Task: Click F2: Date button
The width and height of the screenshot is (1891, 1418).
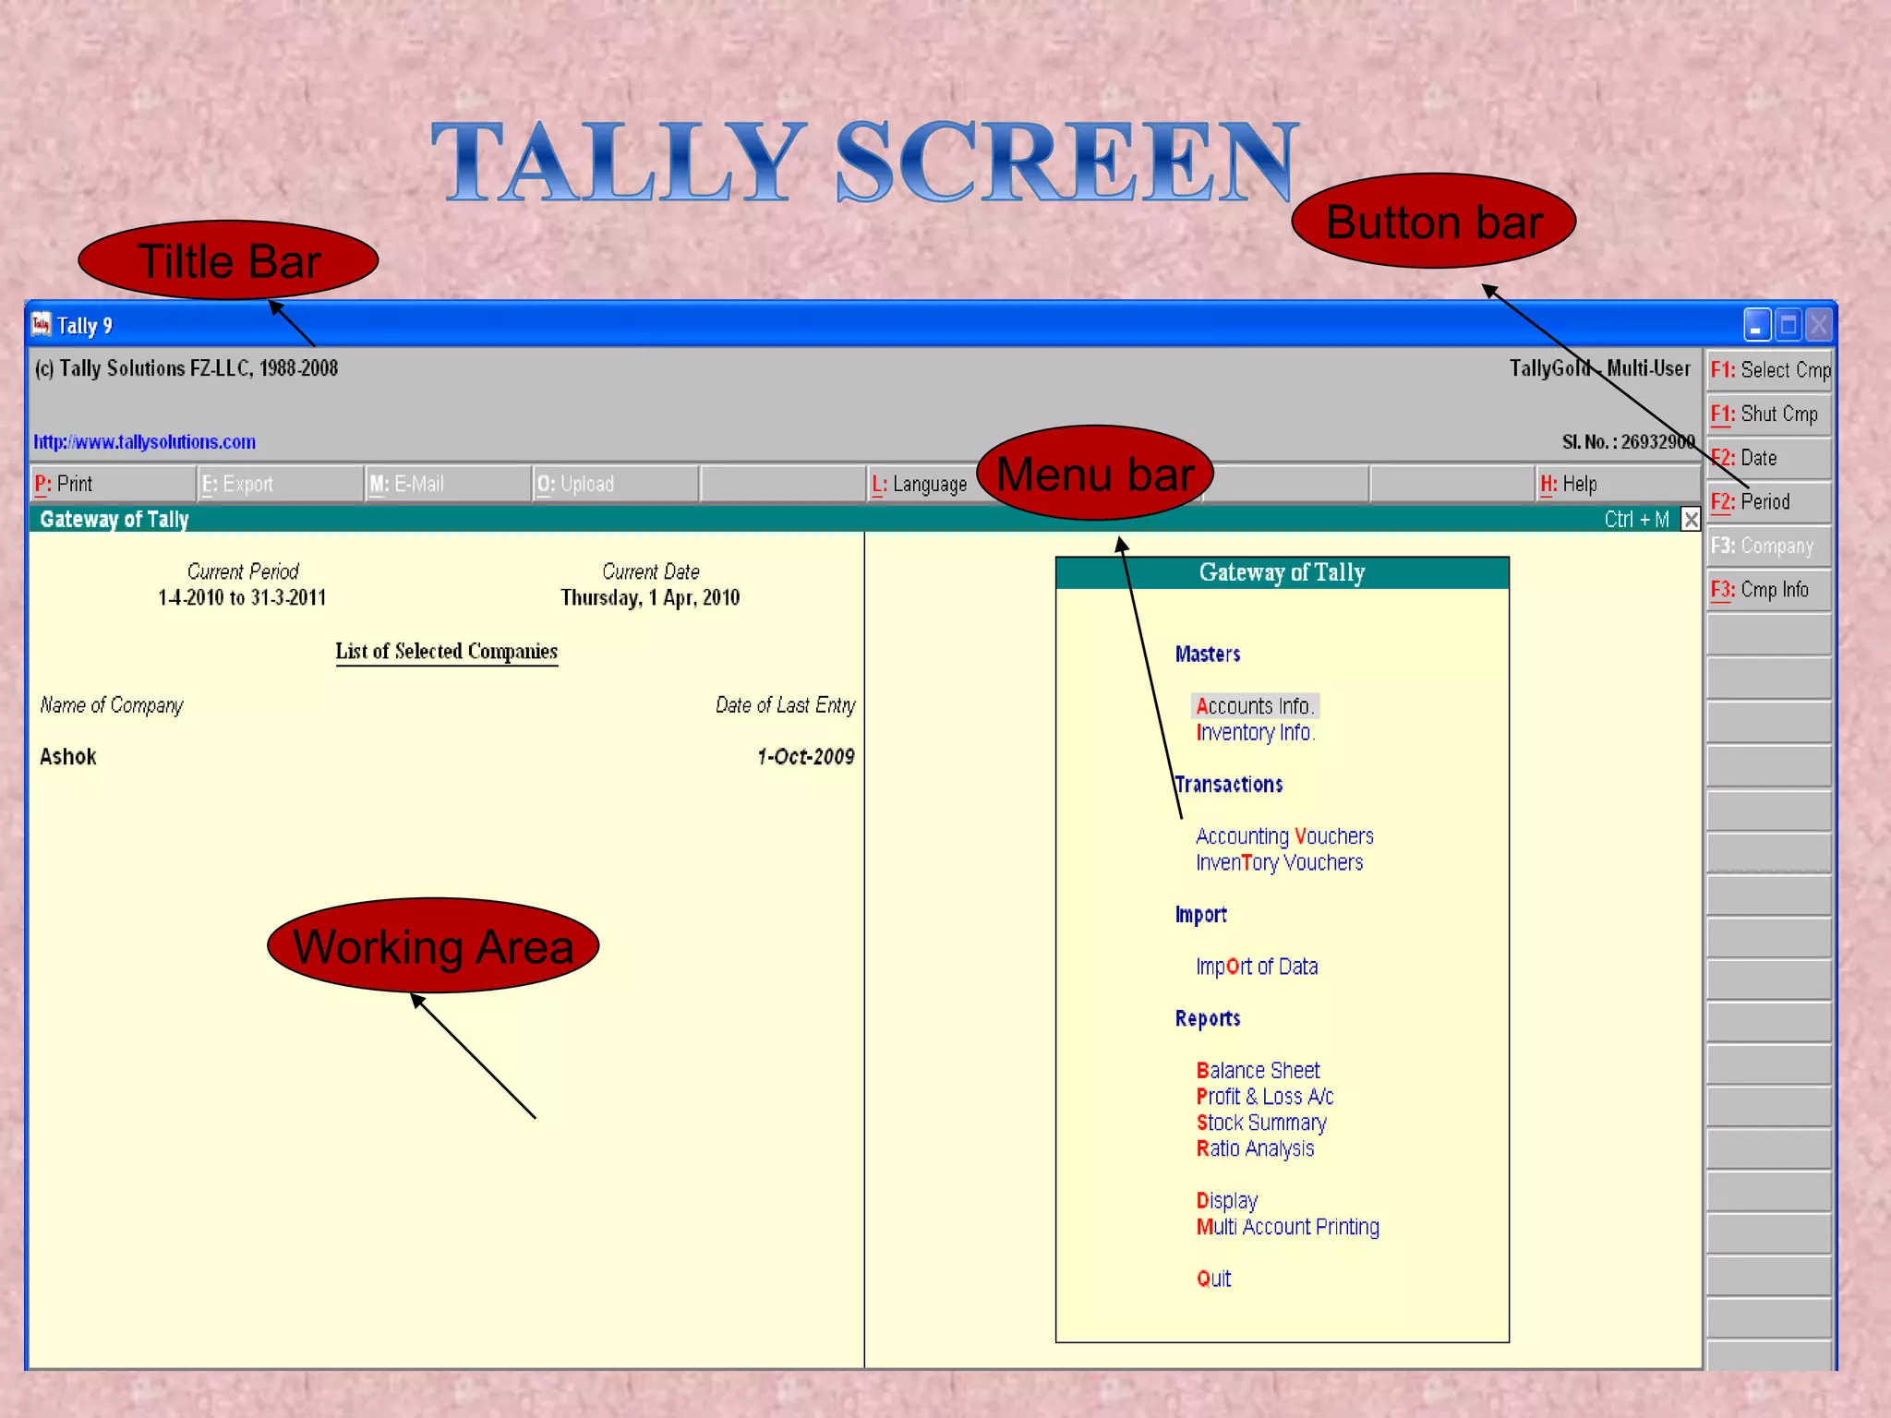Action: pos(1769,458)
